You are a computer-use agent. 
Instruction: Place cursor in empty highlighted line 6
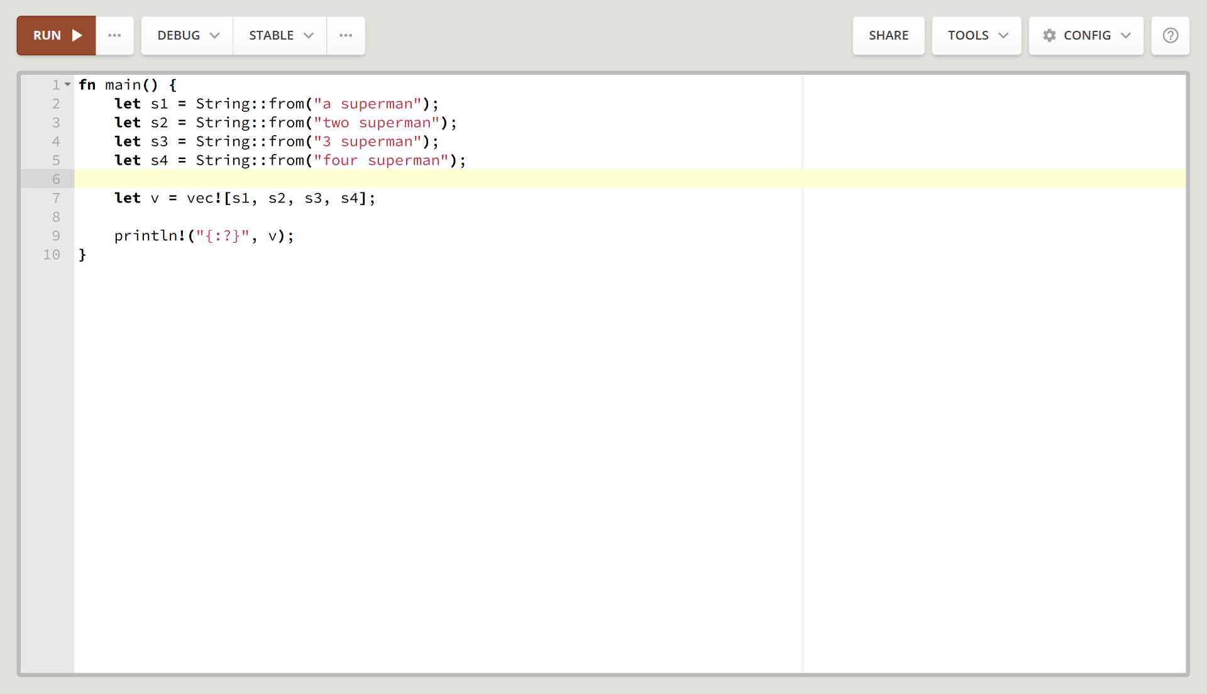tap(440, 179)
